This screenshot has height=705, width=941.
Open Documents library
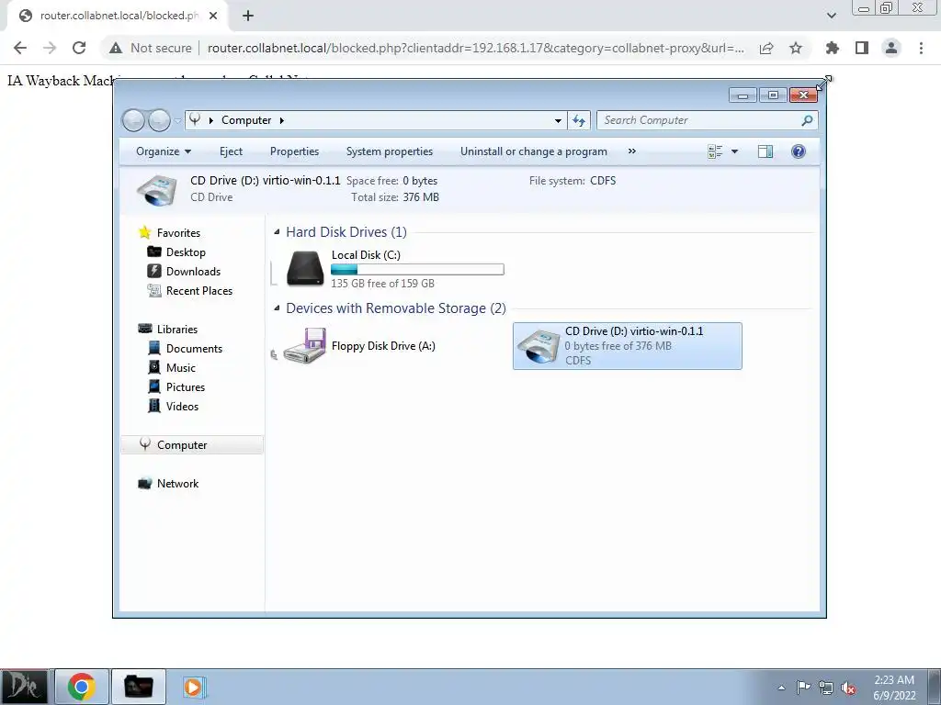pos(194,348)
